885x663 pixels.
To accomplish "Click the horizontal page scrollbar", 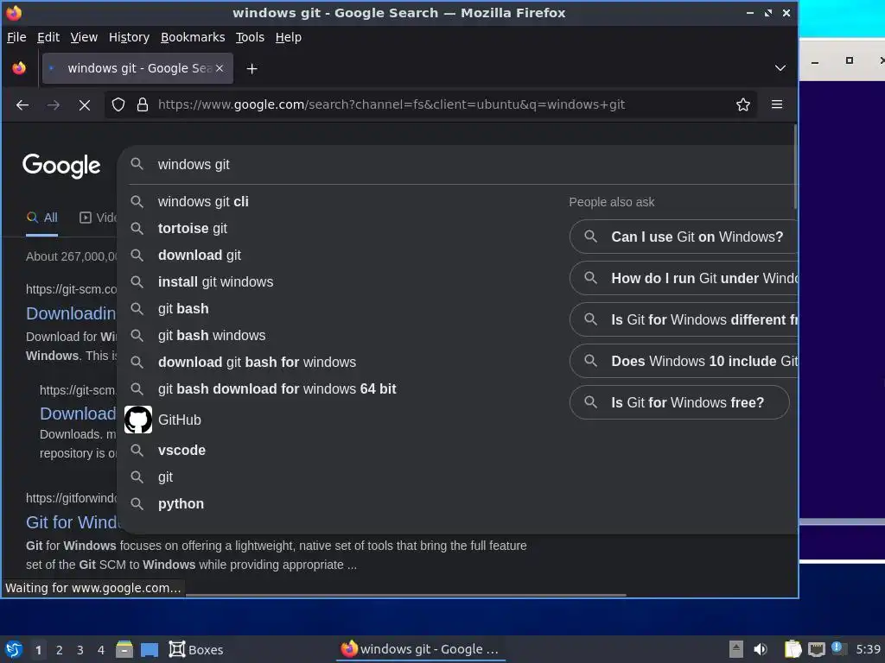I will click(406, 595).
